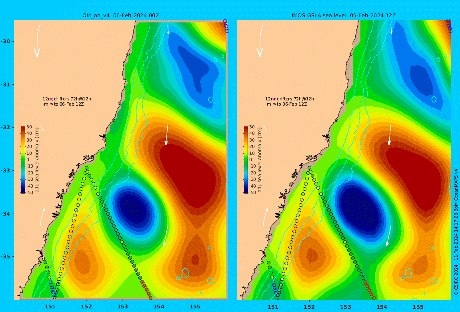Select the -33 latitude axis label
Screen dimensions: 460x312
point(5,170)
